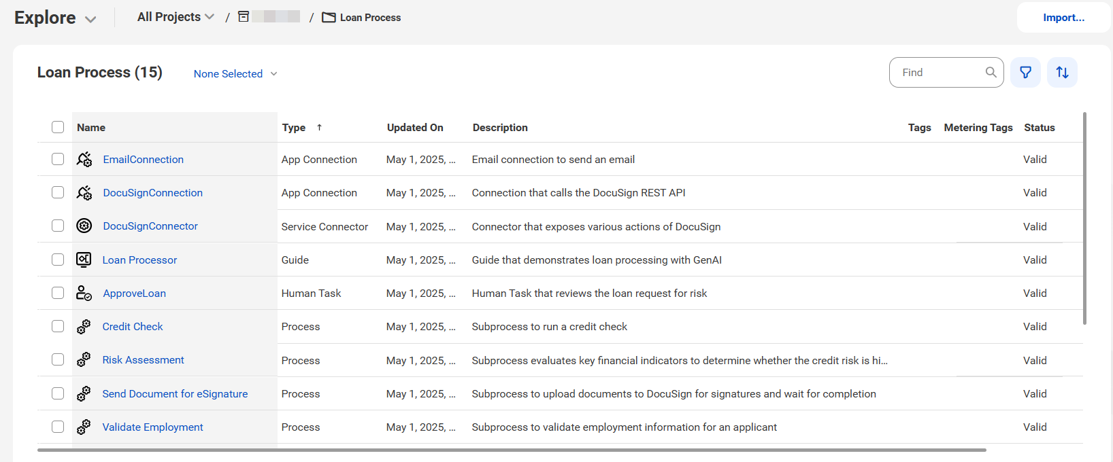This screenshot has height=462, width=1113.
Task: Click the search magnifier icon in Find
Action: tap(991, 72)
